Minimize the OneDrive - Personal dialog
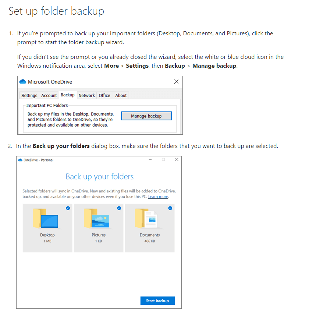 [x=150, y=159]
